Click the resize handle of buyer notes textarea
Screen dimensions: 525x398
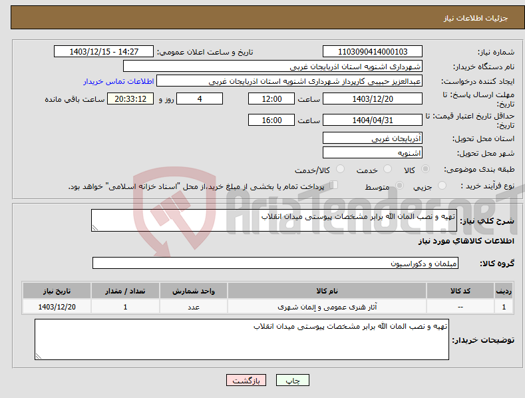coord(39,356)
